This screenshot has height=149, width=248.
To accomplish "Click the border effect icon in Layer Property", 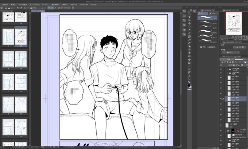I will pos(235,47).
